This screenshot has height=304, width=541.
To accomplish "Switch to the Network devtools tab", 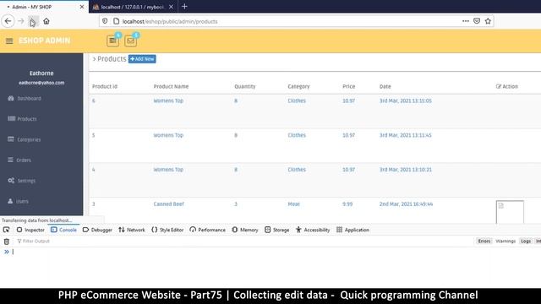I will click(132, 230).
